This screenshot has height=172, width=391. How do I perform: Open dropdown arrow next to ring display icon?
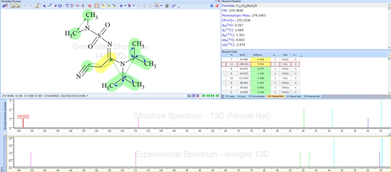[x=161, y=6]
